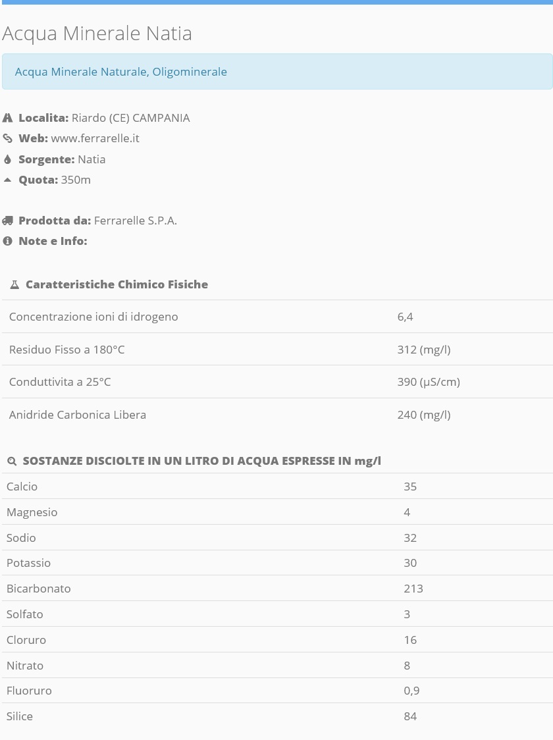The image size is (553, 740).
Task: Click the water drop icon beside Sorgente
Action: click(x=7, y=159)
